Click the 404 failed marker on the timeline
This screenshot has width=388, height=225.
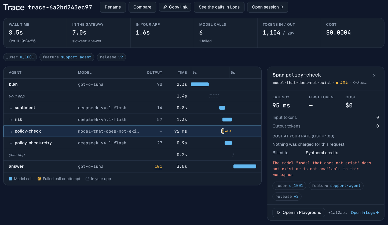tap(223, 131)
